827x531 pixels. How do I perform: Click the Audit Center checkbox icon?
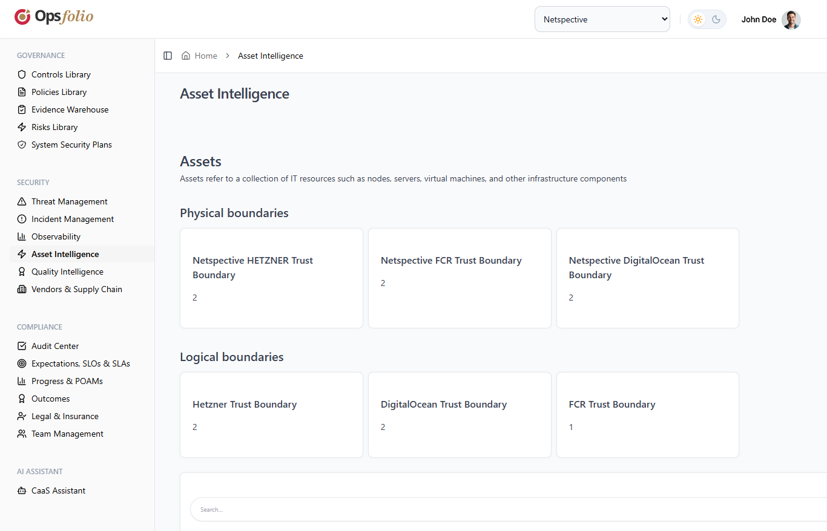coord(22,346)
